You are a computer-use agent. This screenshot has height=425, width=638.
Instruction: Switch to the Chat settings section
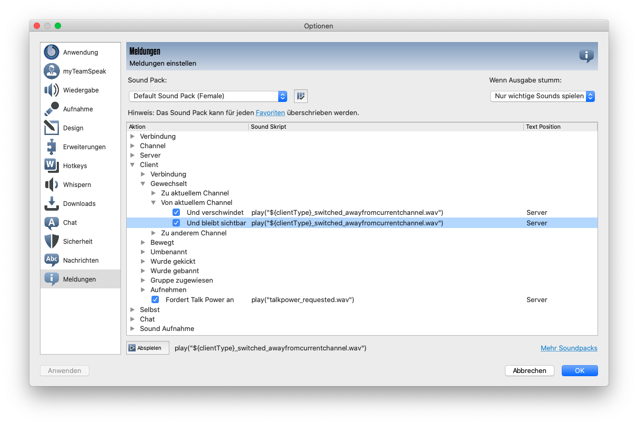point(70,223)
